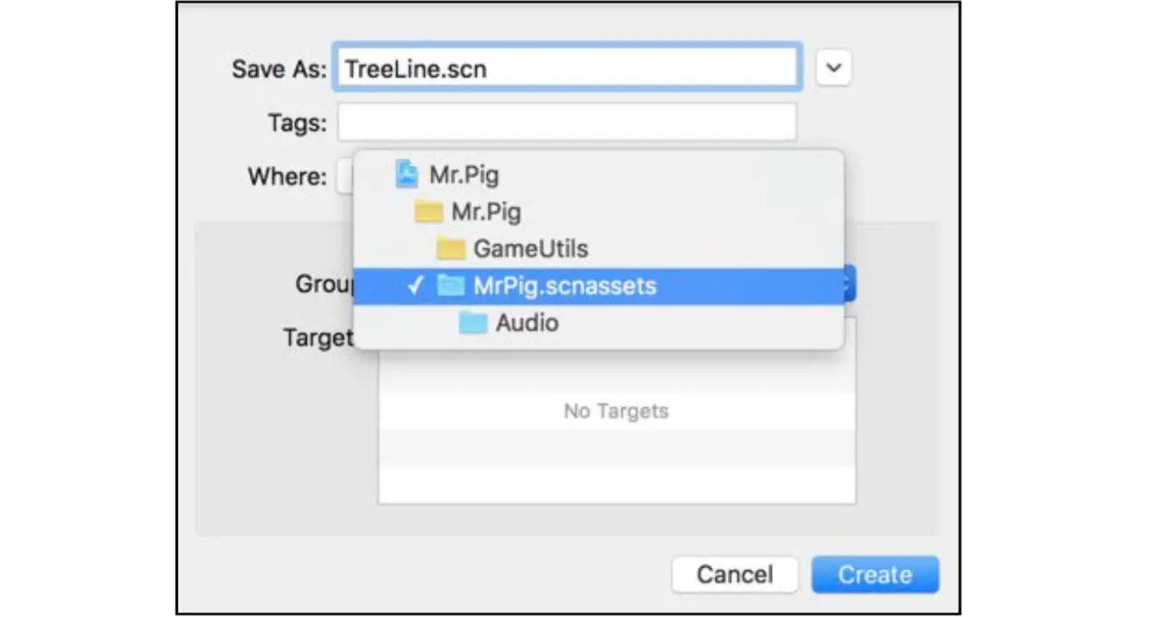This screenshot has width=1153, height=617.
Task: Click the No Targets row
Action: pos(615,412)
